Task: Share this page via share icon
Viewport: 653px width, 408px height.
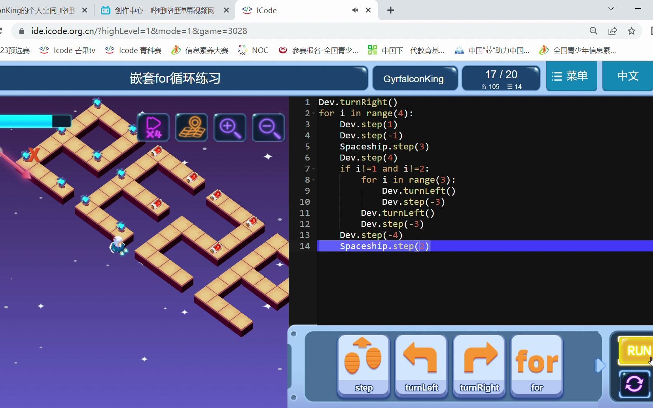Action: click(613, 31)
